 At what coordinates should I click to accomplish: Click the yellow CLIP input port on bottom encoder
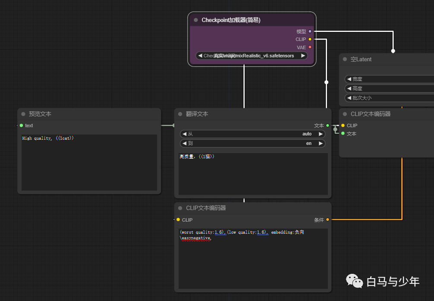tap(178, 220)
